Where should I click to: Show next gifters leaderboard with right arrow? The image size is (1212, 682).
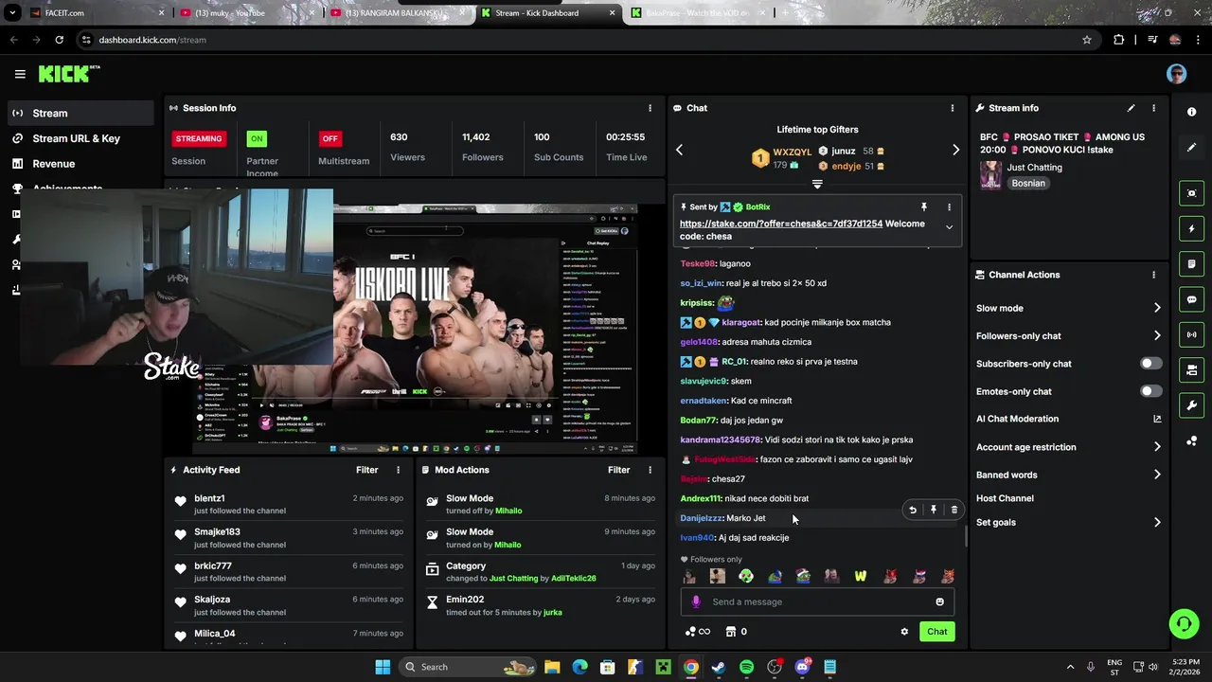coord(955,150)
